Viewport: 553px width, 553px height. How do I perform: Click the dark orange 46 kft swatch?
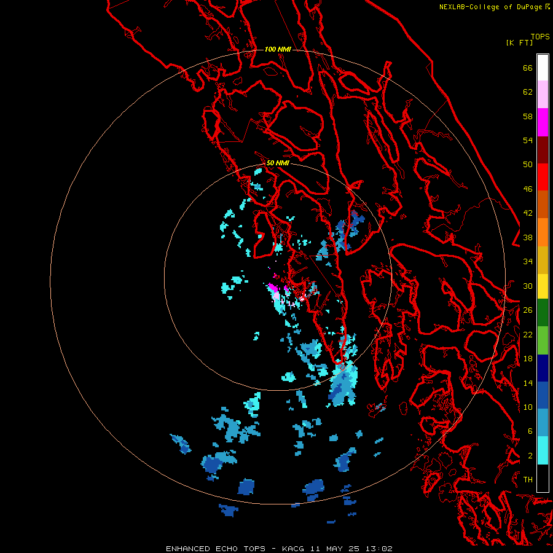click(543, 204)
